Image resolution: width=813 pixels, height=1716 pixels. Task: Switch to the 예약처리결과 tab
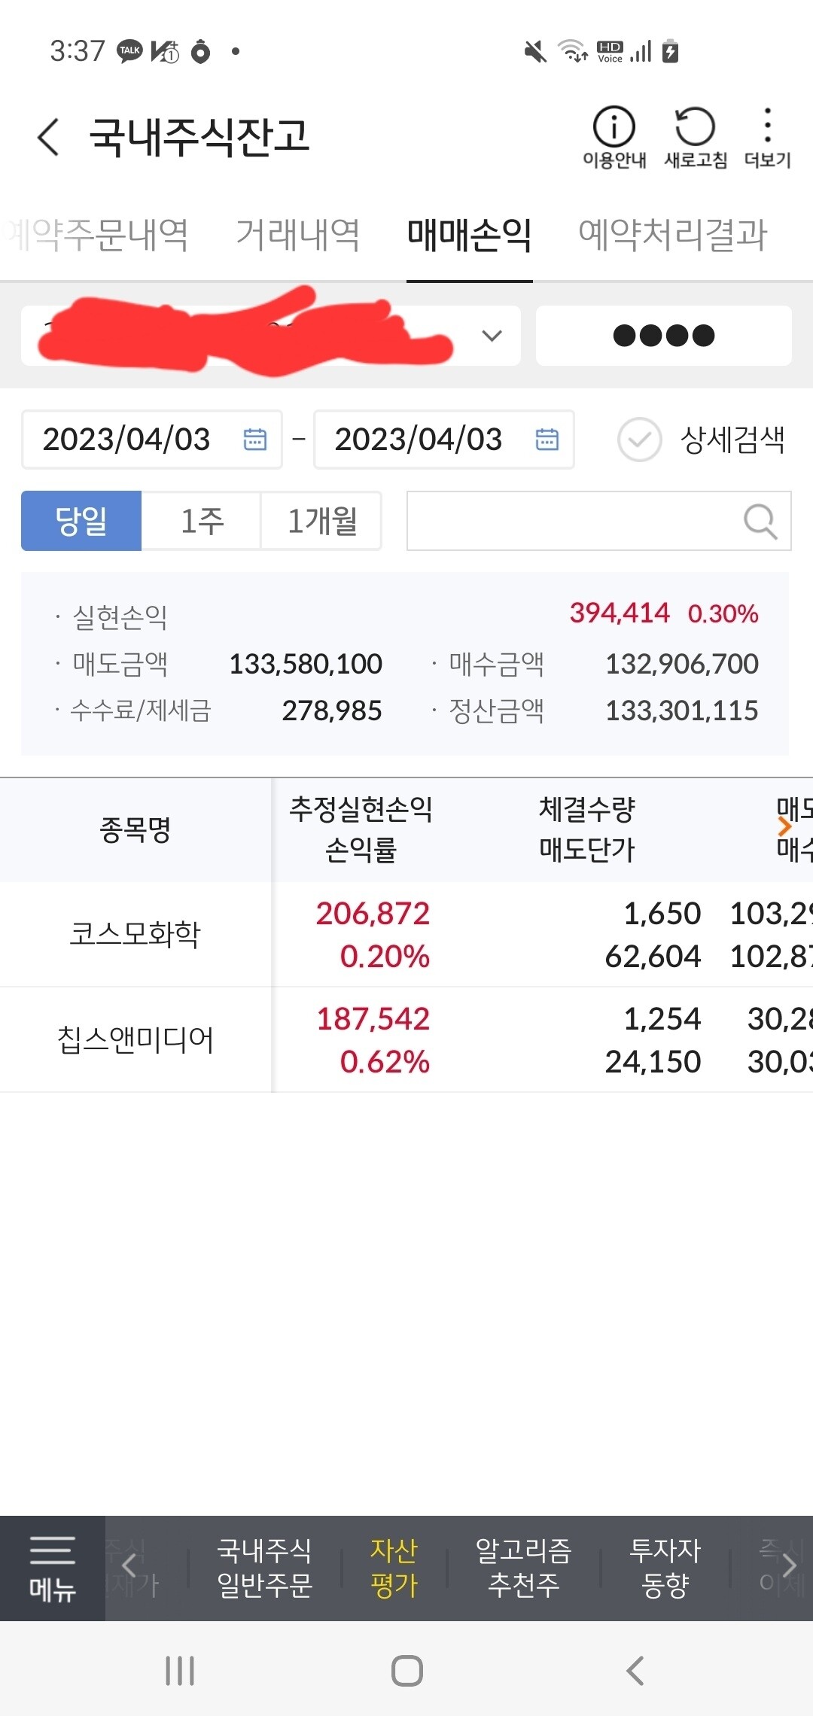[672, 234]
